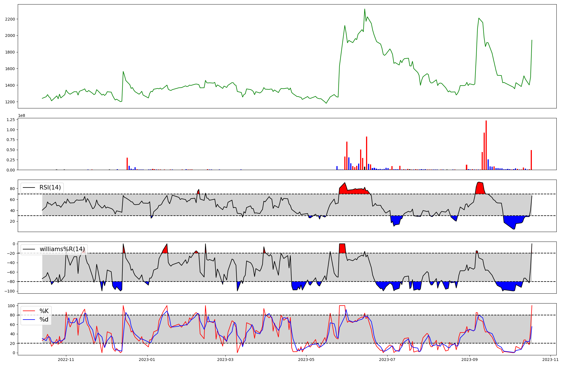Click the 2200 price axis label
Viewport: 564px width, 366px height.
click(x=10, y=19)
